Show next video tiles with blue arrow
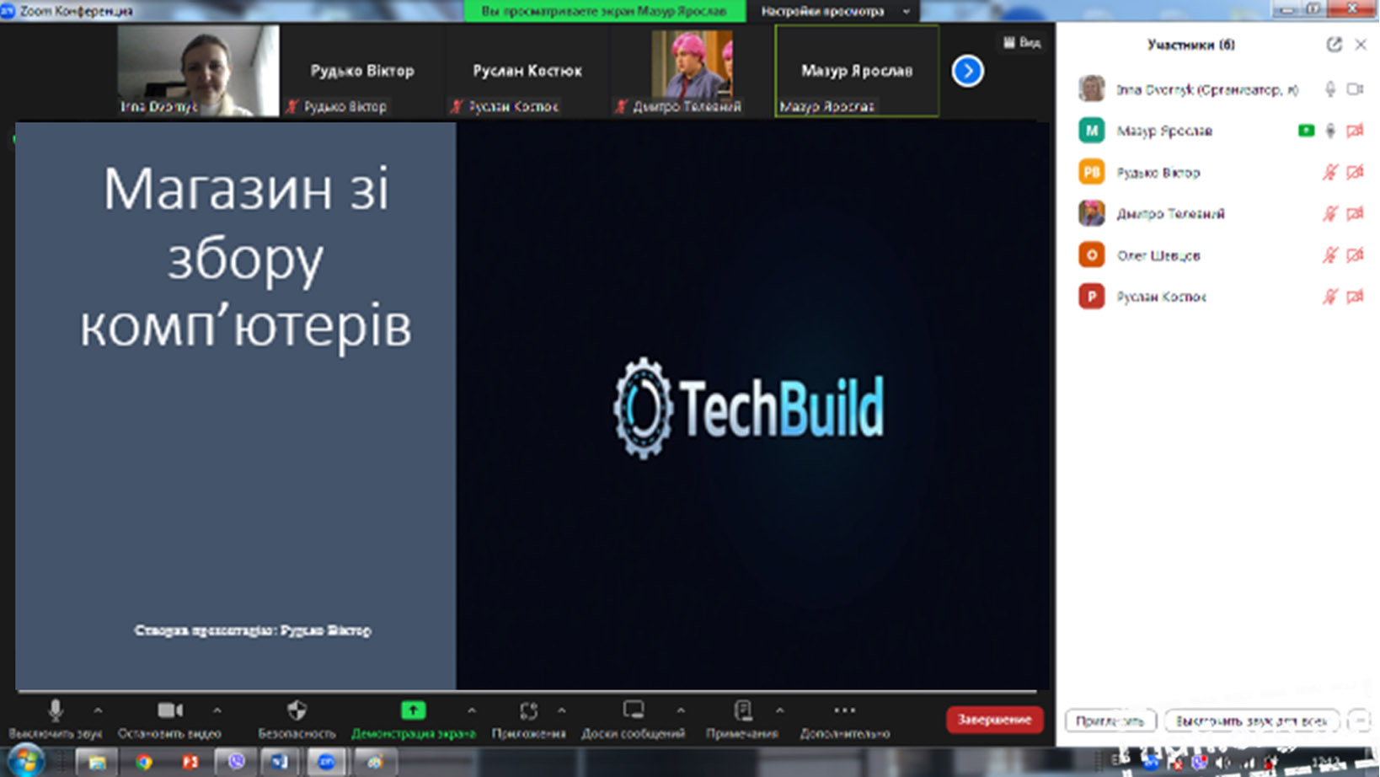The image size is (1380, 777). [967, 71]
